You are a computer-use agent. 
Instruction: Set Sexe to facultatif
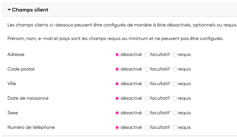(147, 113)
